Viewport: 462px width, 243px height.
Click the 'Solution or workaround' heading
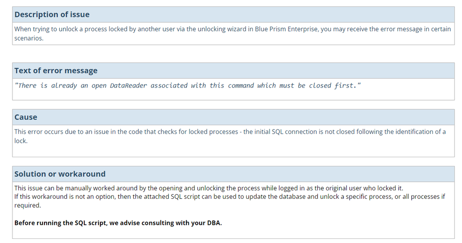tap(60, 174)
